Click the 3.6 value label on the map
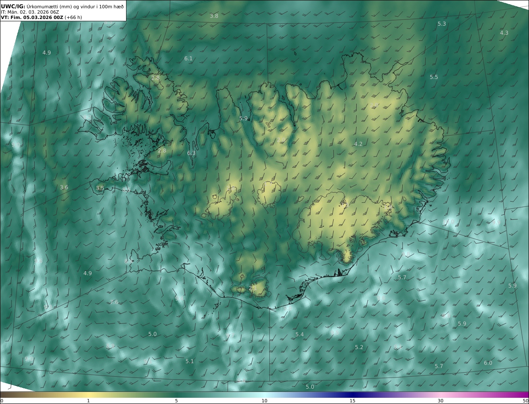This screenshot has height=404, width=529. (x=64, y=188)
